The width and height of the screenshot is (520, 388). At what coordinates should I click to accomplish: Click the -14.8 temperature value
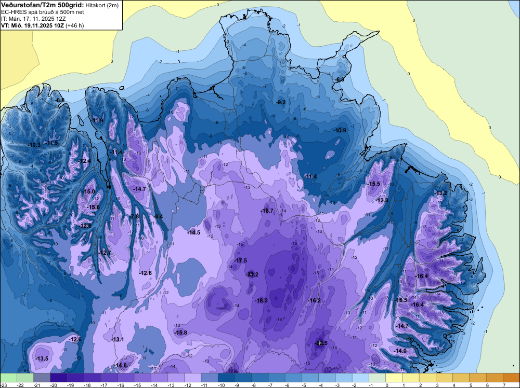[121, 366]
